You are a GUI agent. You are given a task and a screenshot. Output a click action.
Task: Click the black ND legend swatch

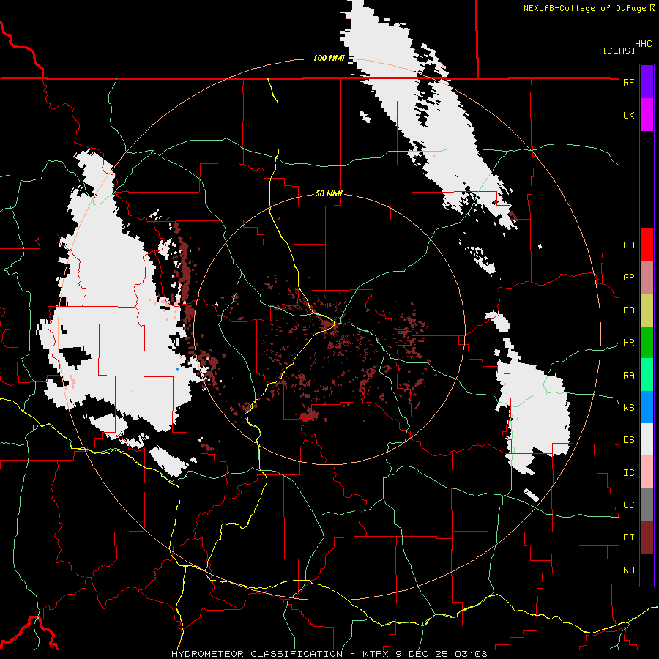[x=647, y=570]
